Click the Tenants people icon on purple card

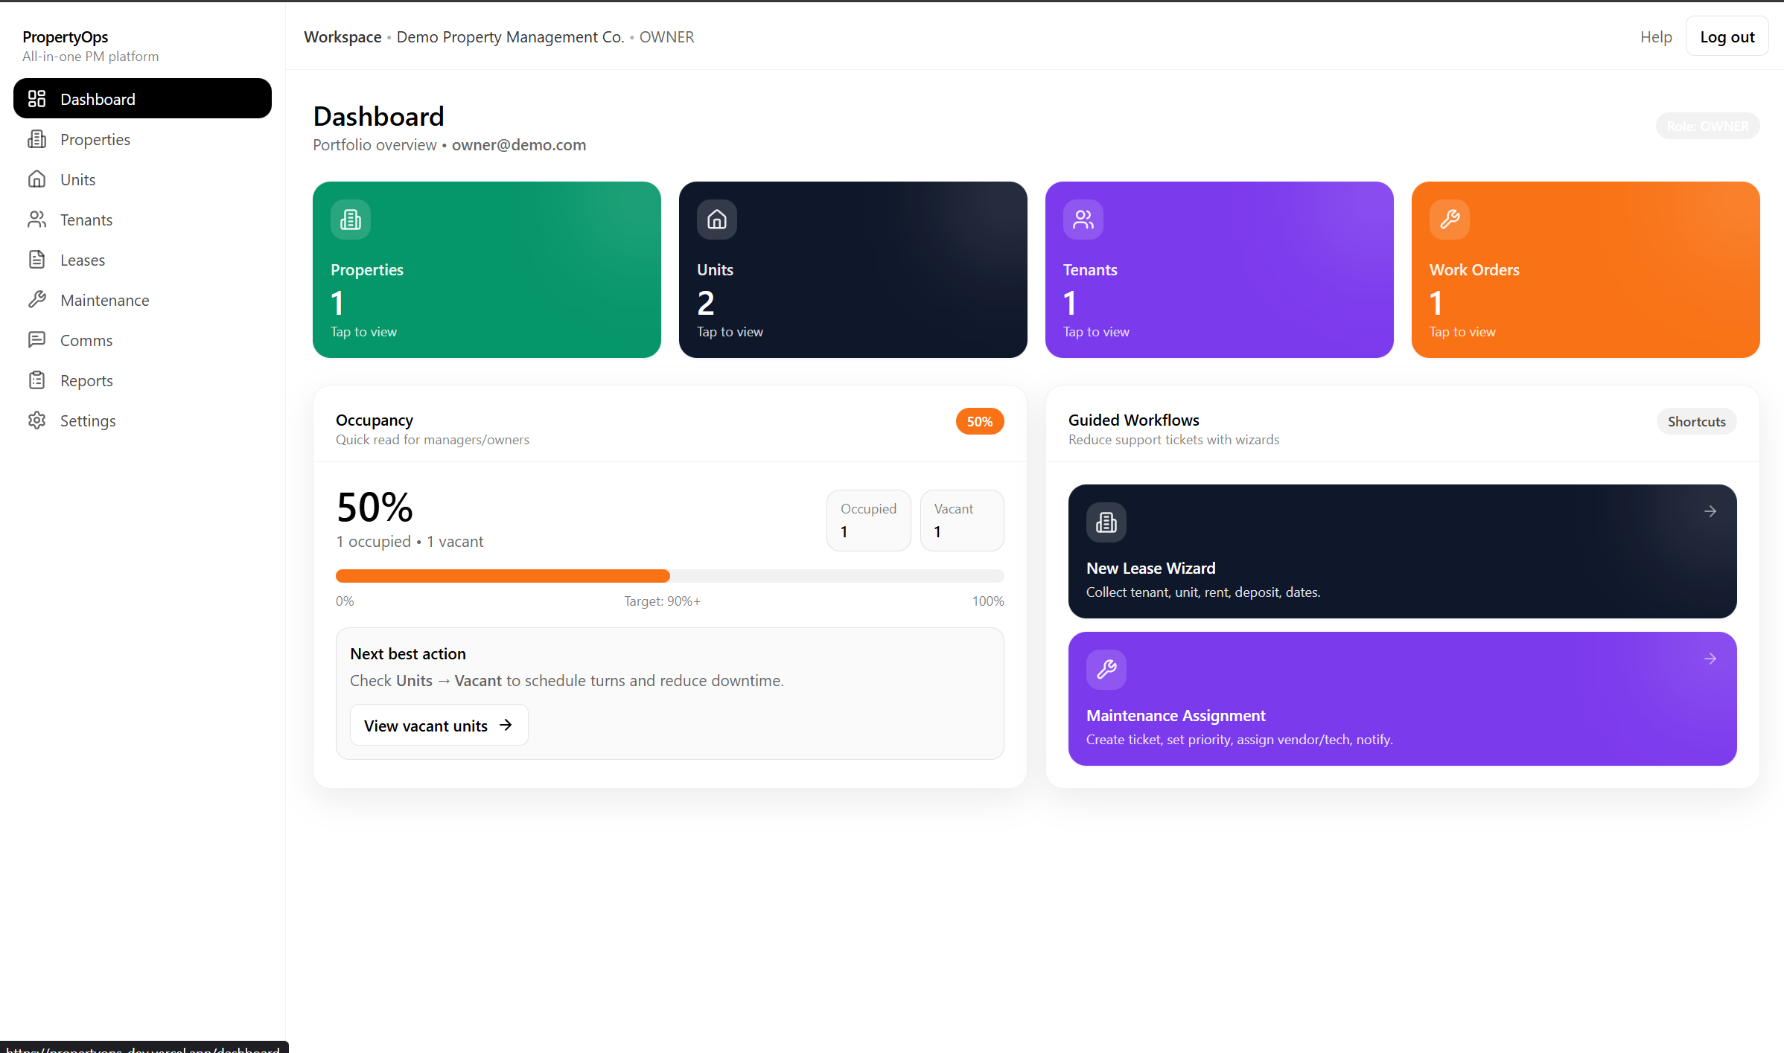click(1083, 220)
